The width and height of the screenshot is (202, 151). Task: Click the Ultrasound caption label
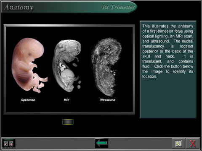coord(107,100)
